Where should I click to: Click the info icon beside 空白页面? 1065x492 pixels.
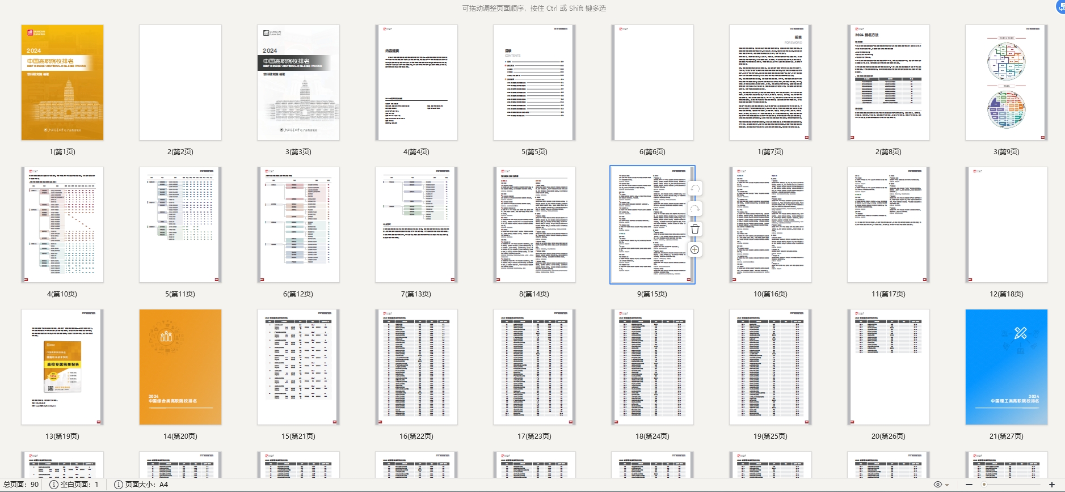[54, 485]
